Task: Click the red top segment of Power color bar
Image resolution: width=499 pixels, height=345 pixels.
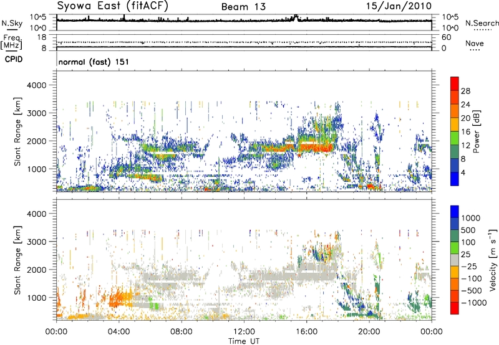Action: click(455, 83)
